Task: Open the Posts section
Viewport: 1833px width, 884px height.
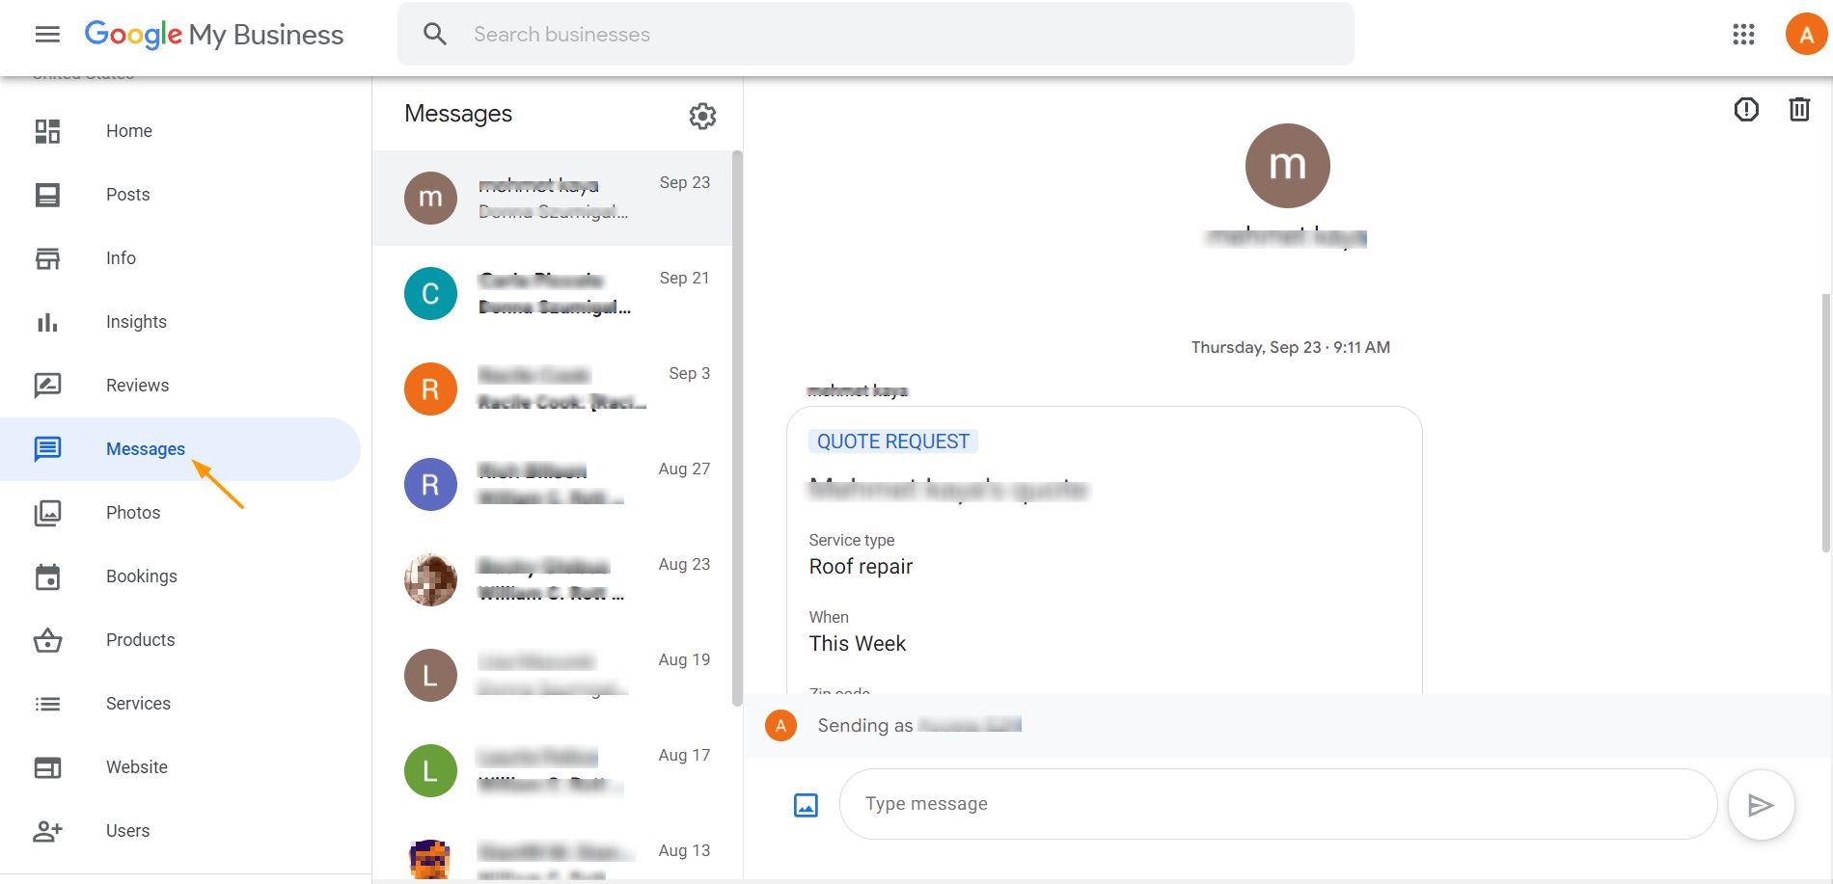Action: [x=126, y=194]
